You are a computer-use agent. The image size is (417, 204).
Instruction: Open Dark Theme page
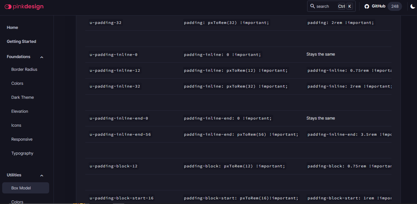pos(22,97)
